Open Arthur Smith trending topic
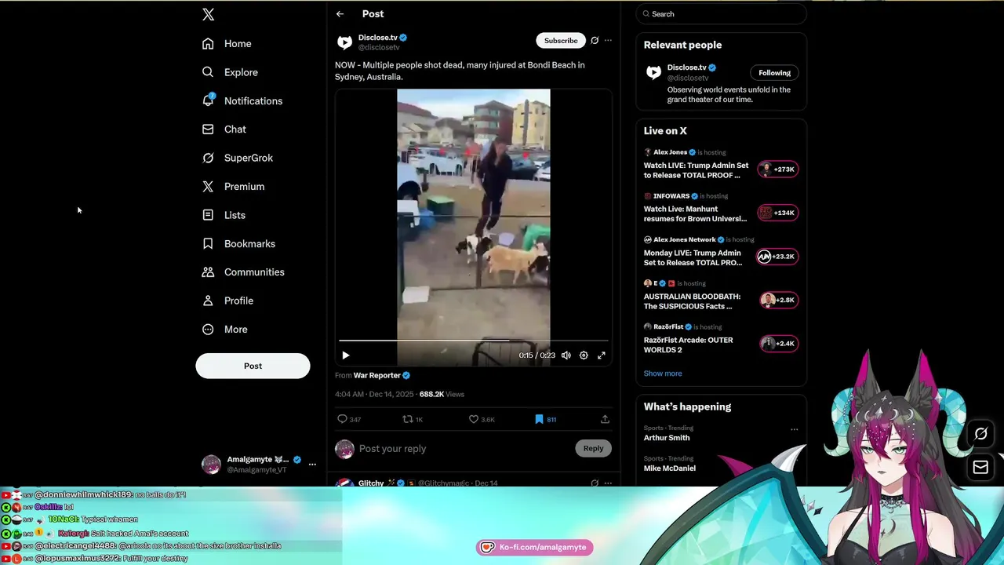 click(667, 438)
